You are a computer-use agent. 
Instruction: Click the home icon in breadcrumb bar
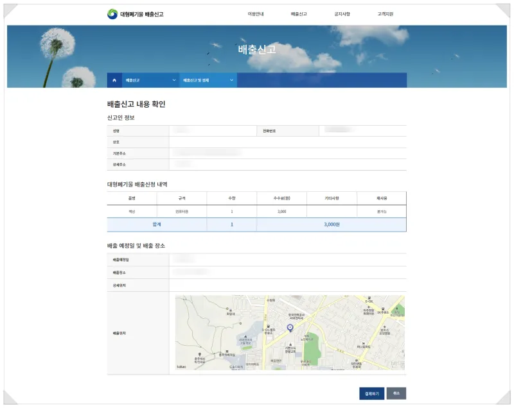pos(114,80)
